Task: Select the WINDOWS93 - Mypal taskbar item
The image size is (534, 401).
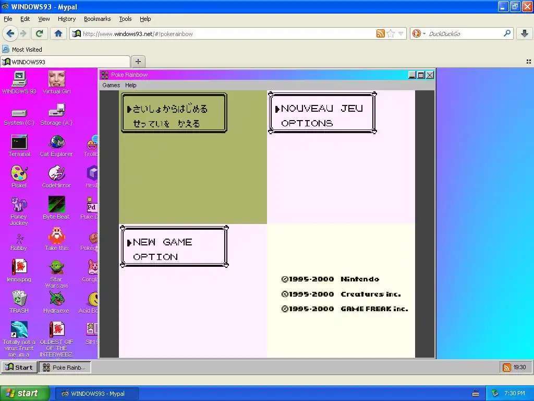Action: (96, 394)
